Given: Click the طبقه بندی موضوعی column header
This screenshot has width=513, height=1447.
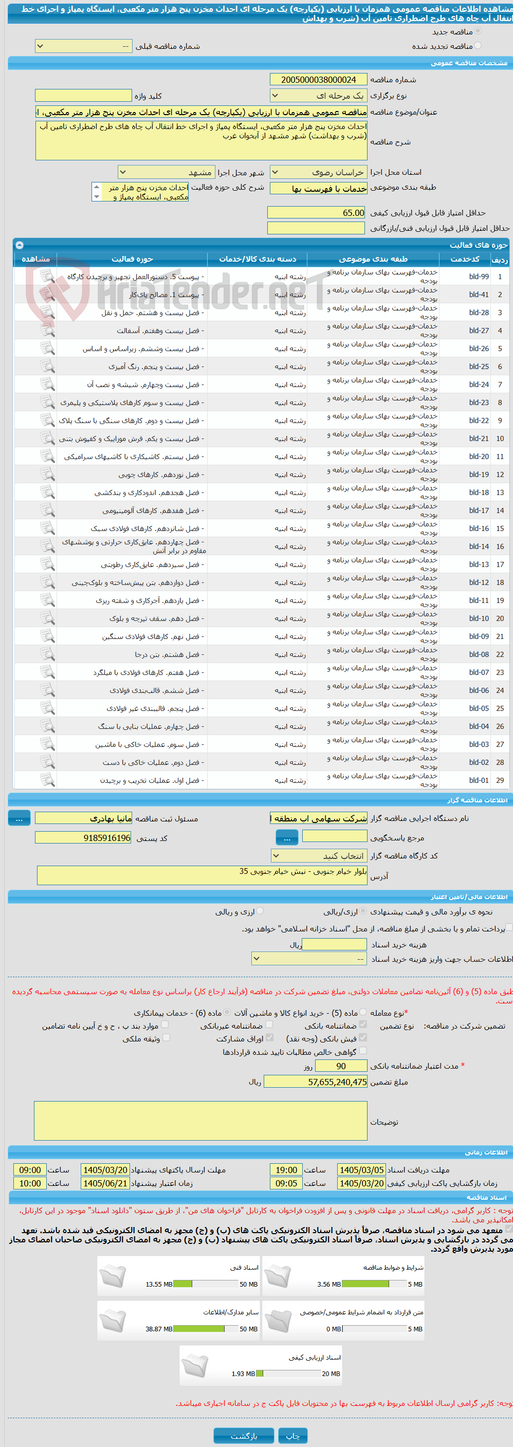Looking at the screenshot, I should [x=373, y=259].
